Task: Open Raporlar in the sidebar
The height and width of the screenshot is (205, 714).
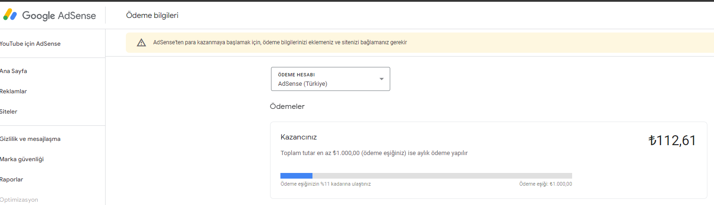Action: coord(12,180)
